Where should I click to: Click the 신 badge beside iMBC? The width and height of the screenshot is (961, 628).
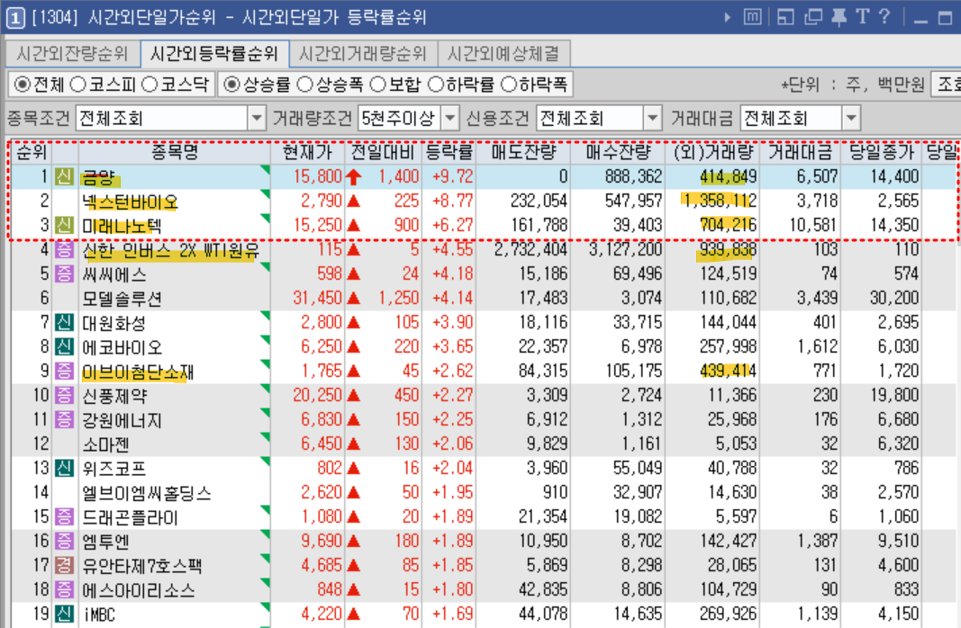pos(64,614)
